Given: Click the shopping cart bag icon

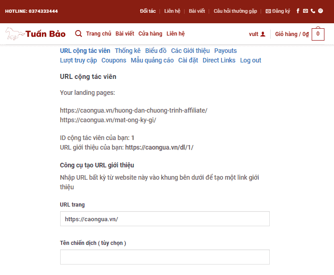Looking at the screenshot, I should (318, 34).
